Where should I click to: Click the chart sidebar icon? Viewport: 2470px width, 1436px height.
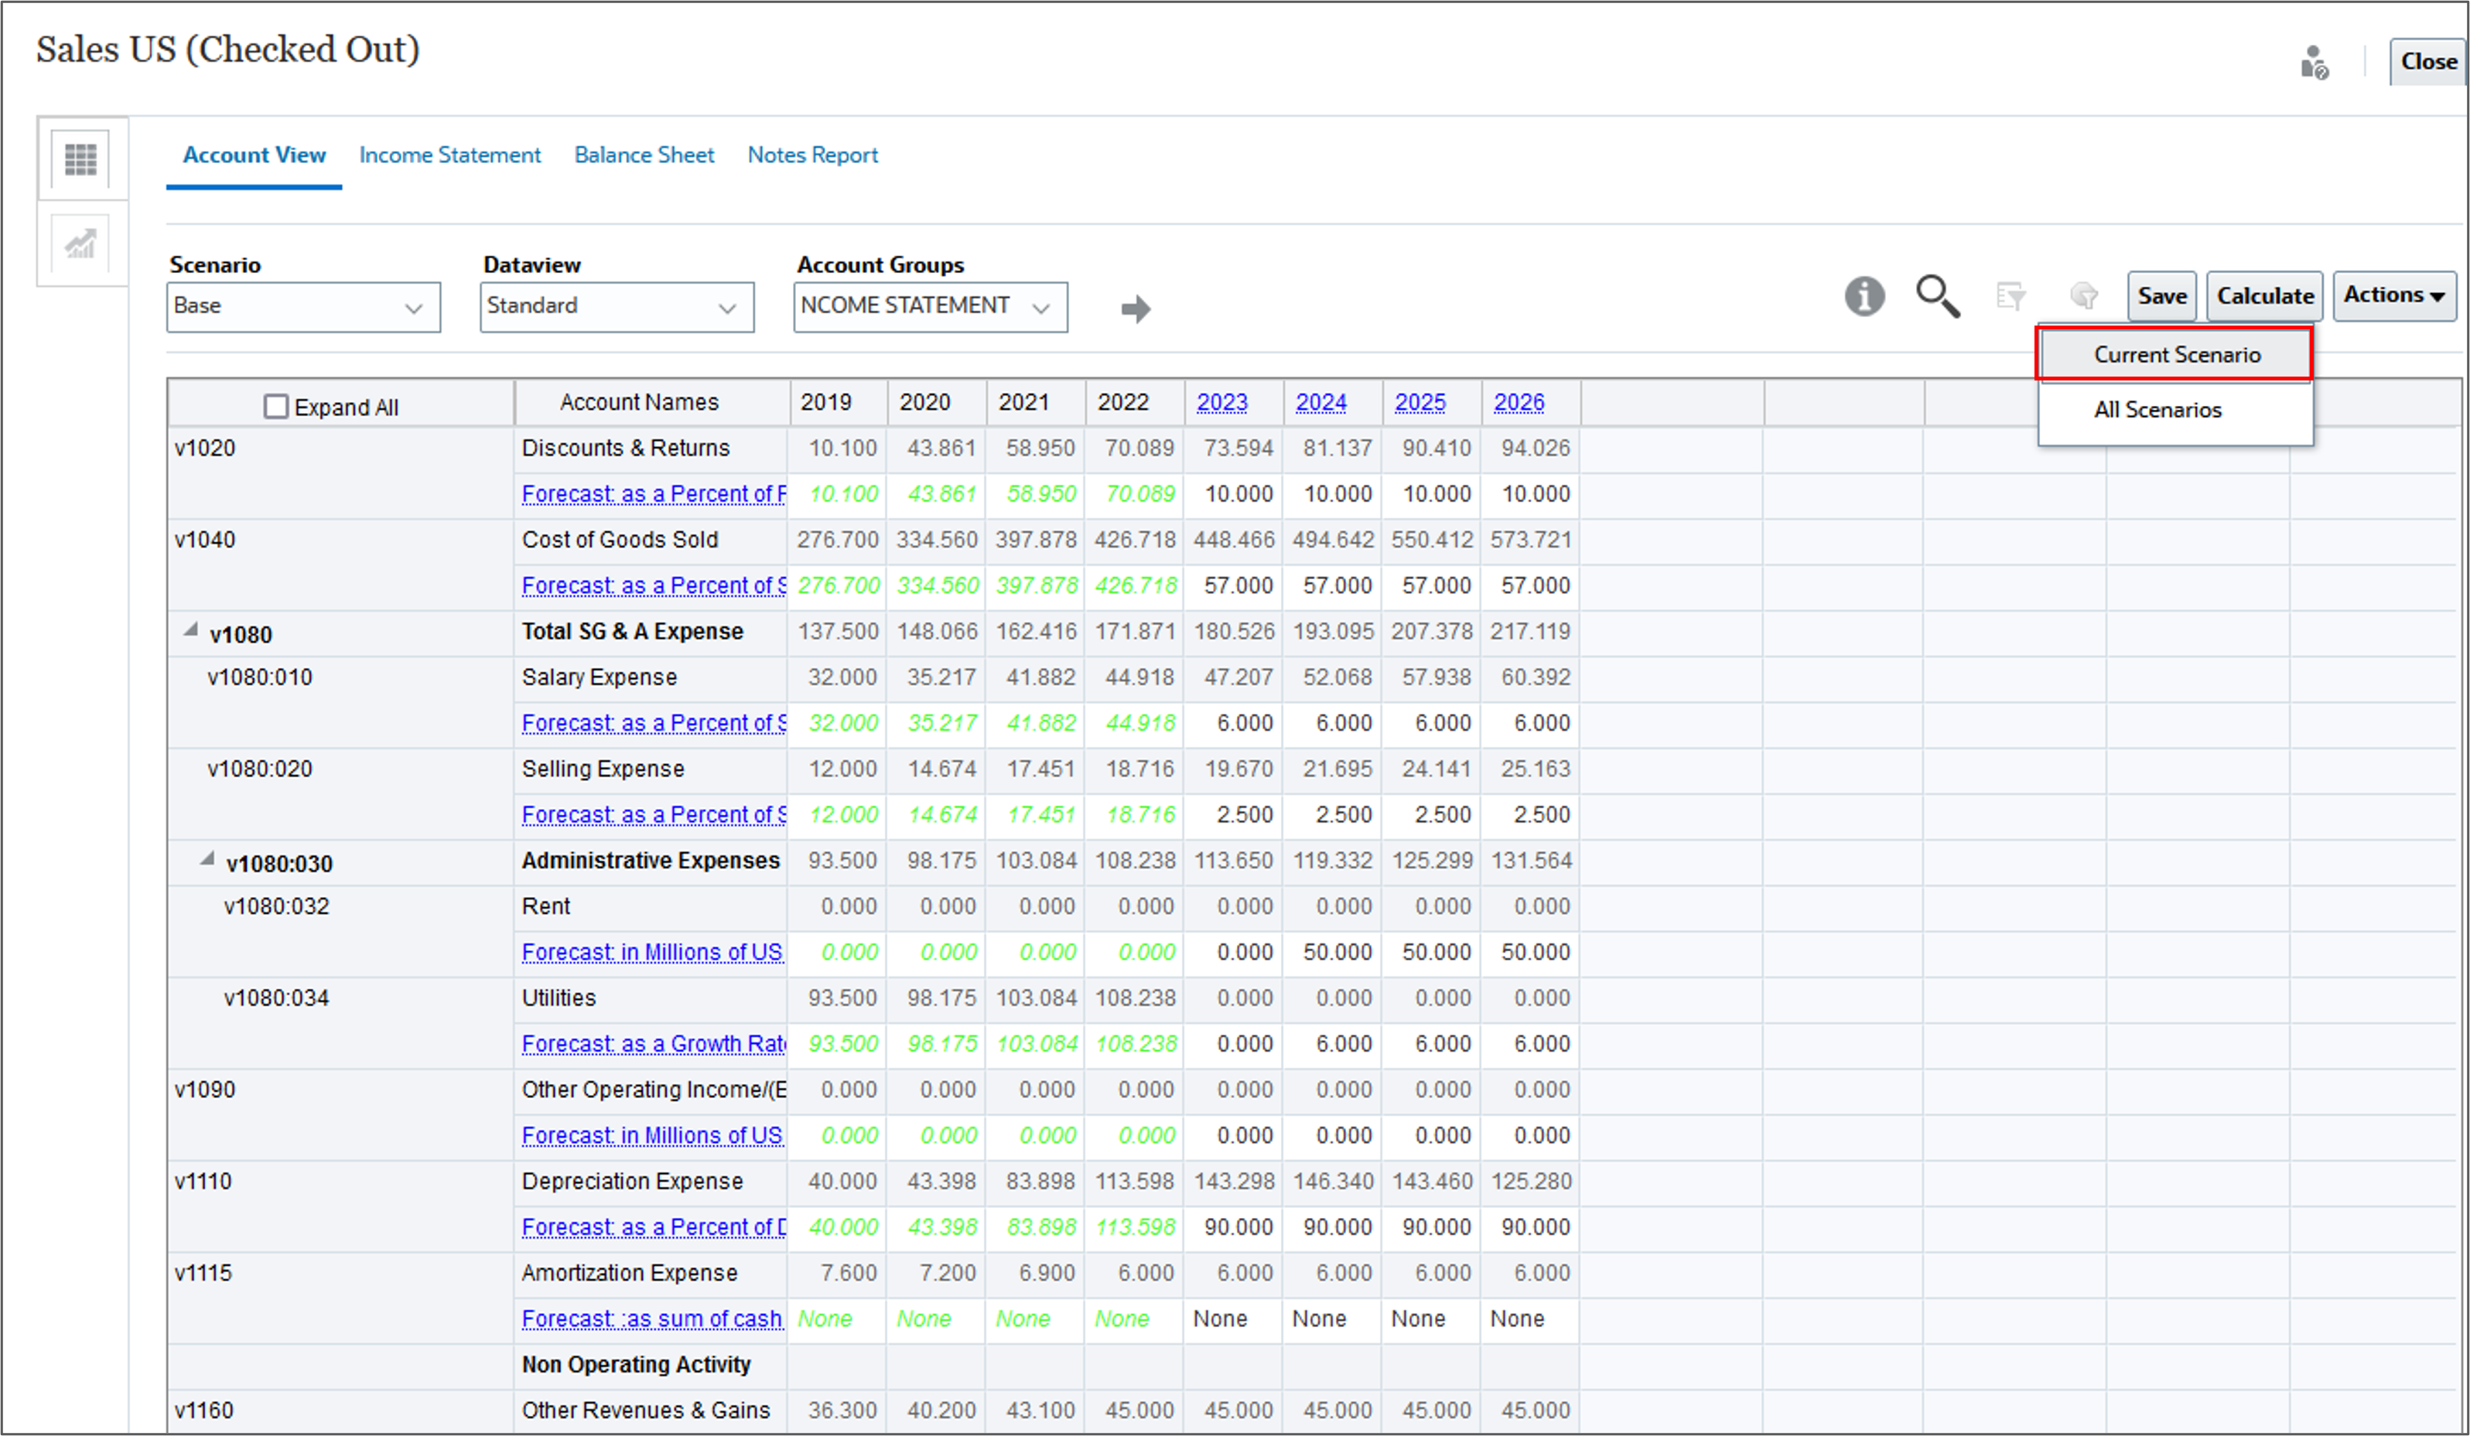80,244
